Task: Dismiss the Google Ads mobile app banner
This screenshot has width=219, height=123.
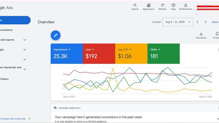Action: (29, 119)
